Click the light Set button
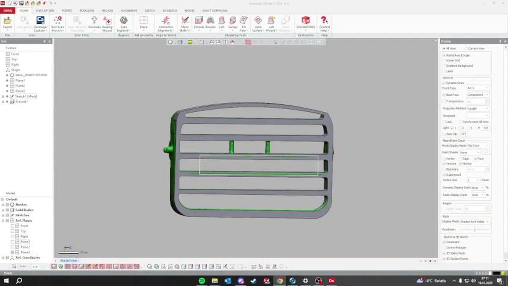508x286 pixels. [x=485, y=128]
